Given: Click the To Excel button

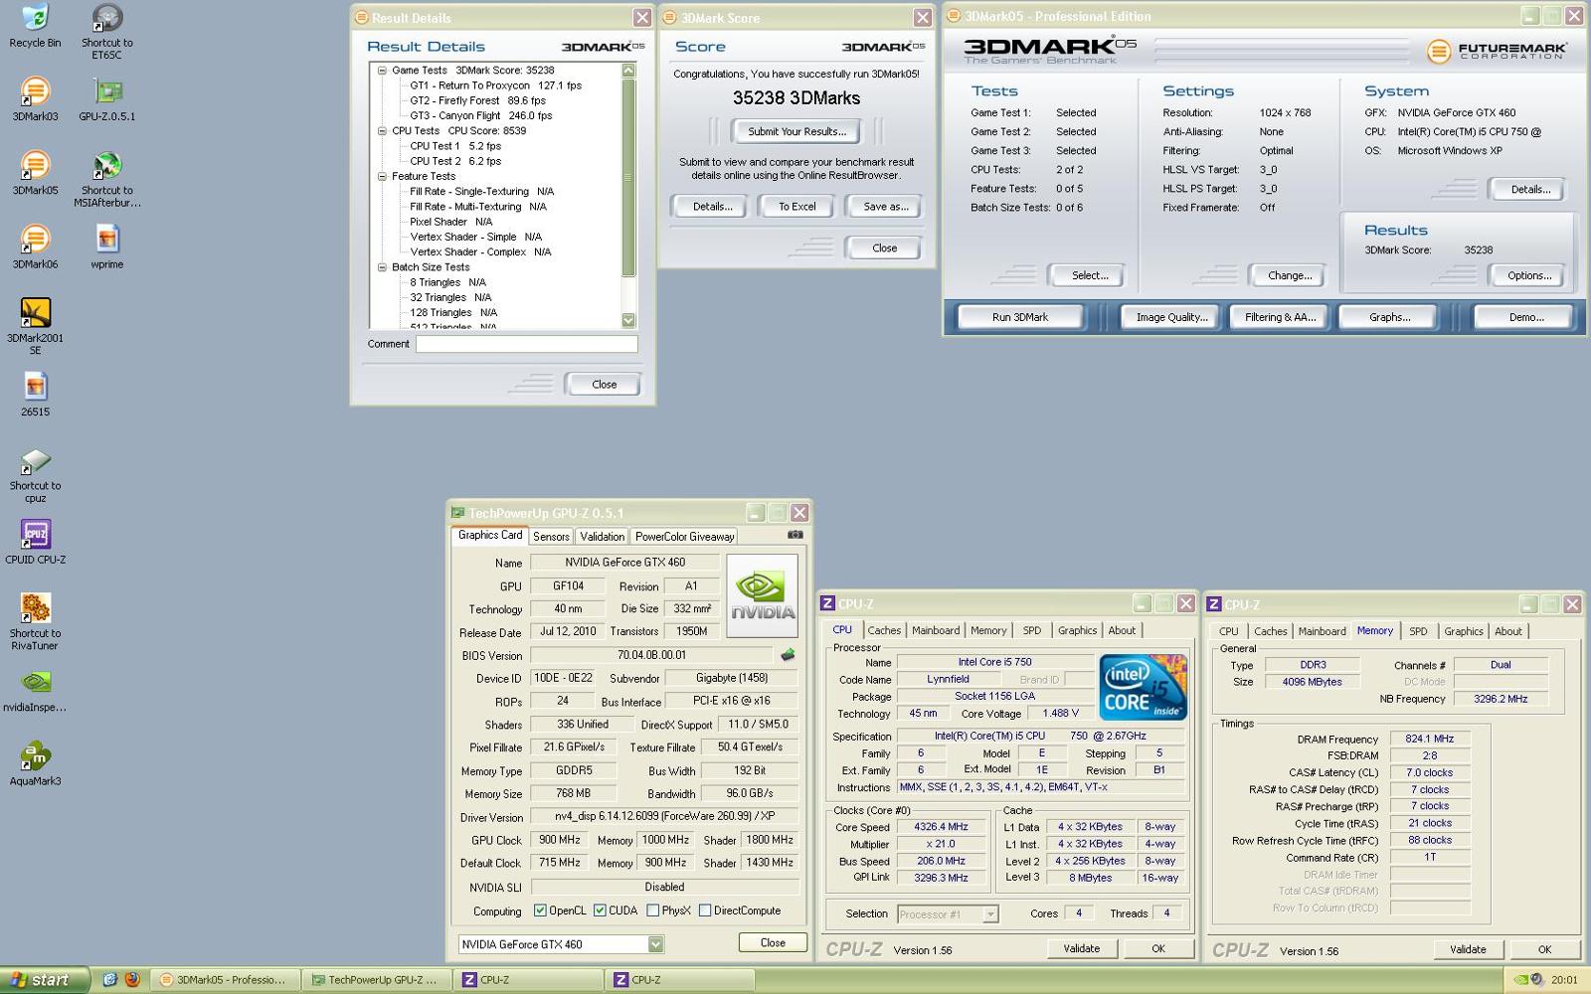Looking at the screenshot, I should pos(796,207).
